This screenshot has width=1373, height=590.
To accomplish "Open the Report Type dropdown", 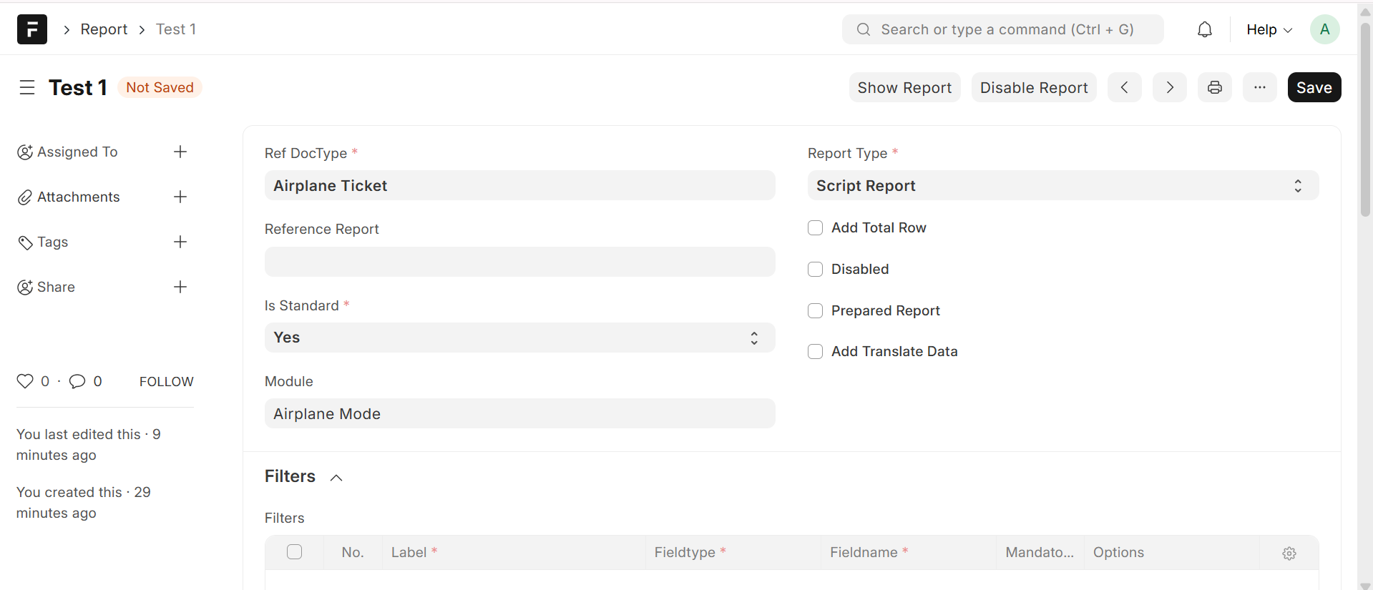I will tap(1062, 186).
